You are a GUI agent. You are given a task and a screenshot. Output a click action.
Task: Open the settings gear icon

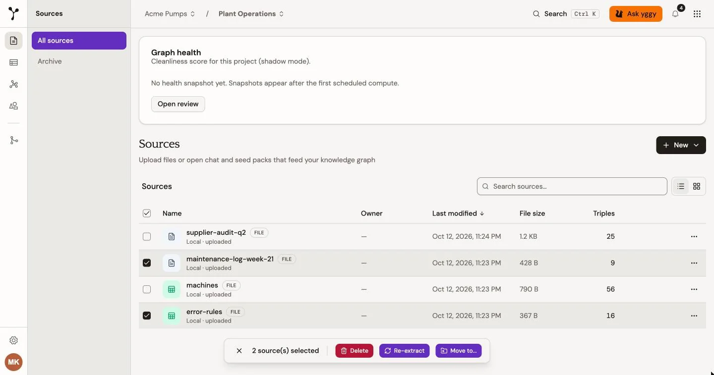pos(14,340)
